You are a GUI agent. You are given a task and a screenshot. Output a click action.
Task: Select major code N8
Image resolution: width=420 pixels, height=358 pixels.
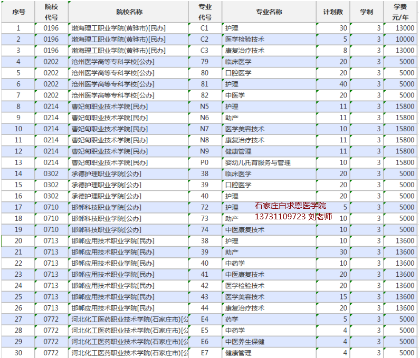[205, 140]
